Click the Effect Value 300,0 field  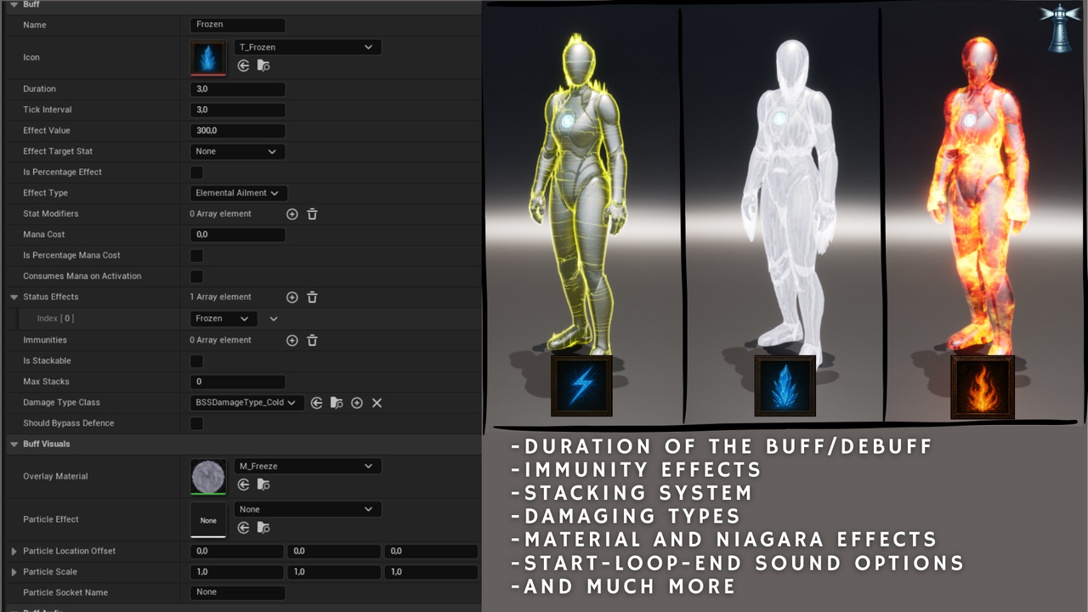tap(237, 131)
